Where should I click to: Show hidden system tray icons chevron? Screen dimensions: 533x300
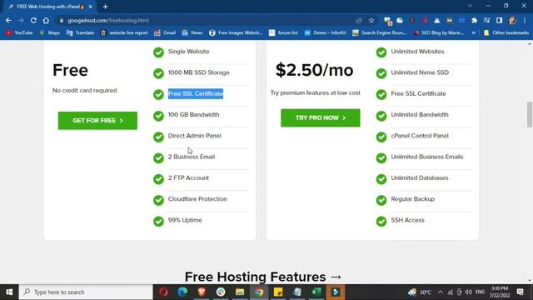(x=441, y=292)
